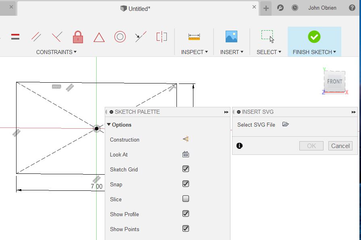Click the sketch origin center point

pyautogui.click(x=96, y=128)
